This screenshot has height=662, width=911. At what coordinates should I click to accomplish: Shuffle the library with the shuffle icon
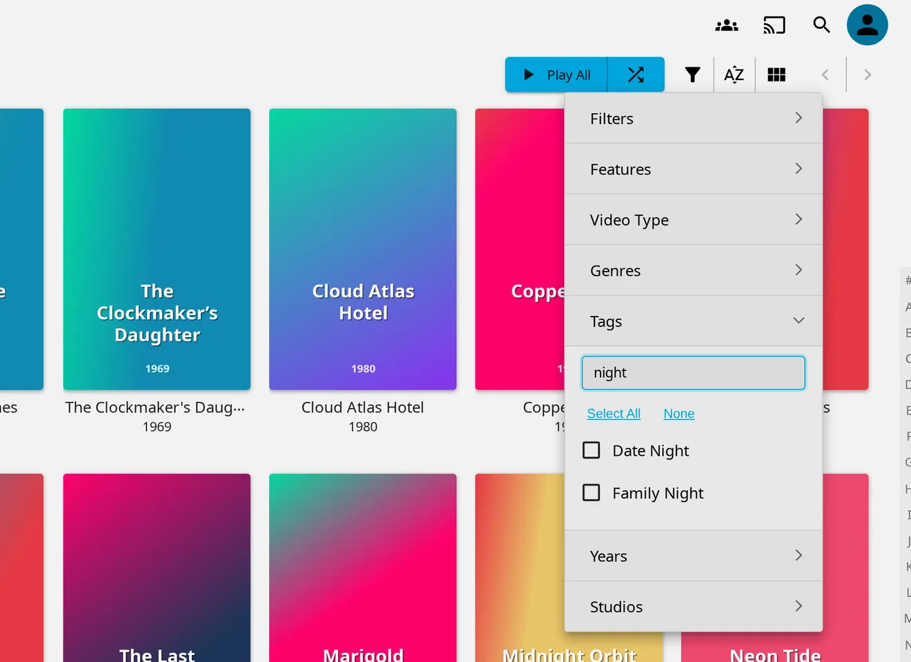636,74
